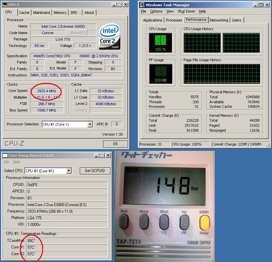
Task: Click the Instructions field listing MMX, SSE
Action: pyautogui.click(x=76, y=75)
